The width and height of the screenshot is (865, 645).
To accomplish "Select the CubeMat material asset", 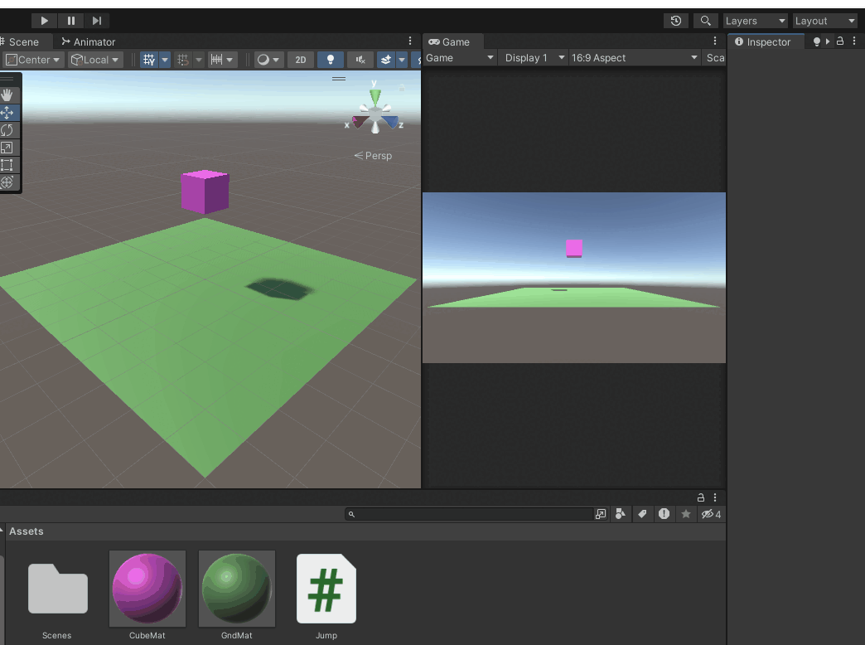I will coord(147,596).
